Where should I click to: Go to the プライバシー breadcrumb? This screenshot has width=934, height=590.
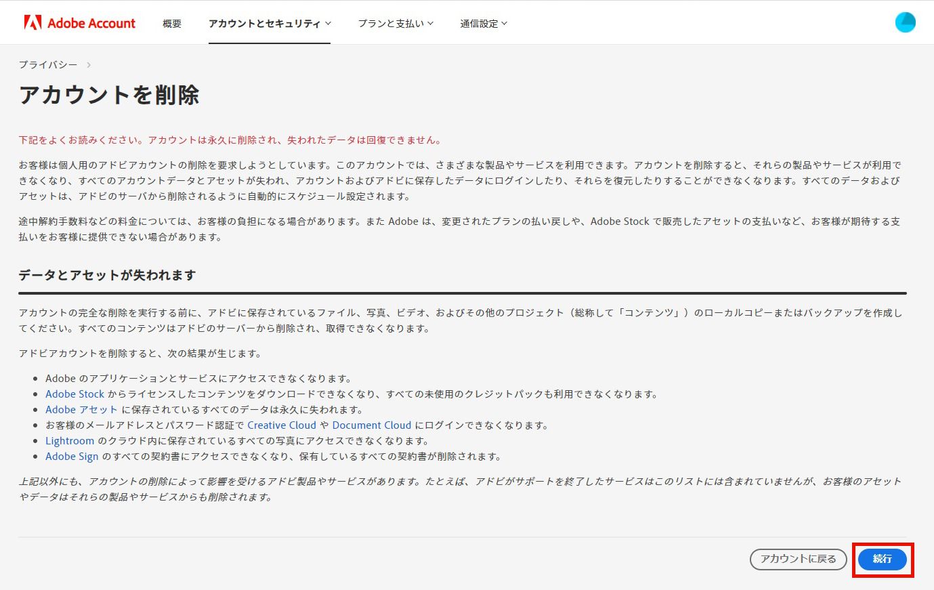click(x=48, y=65)
